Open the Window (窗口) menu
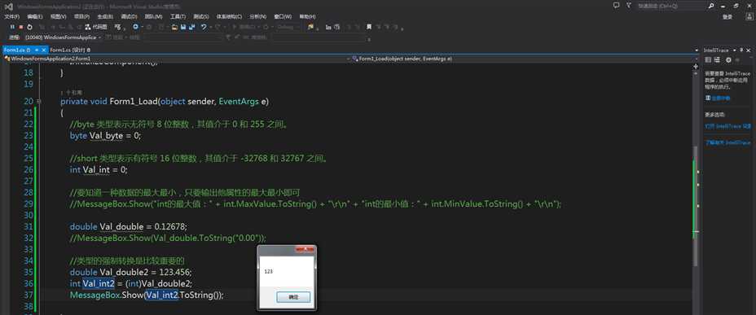 click(x=283, y=16)
